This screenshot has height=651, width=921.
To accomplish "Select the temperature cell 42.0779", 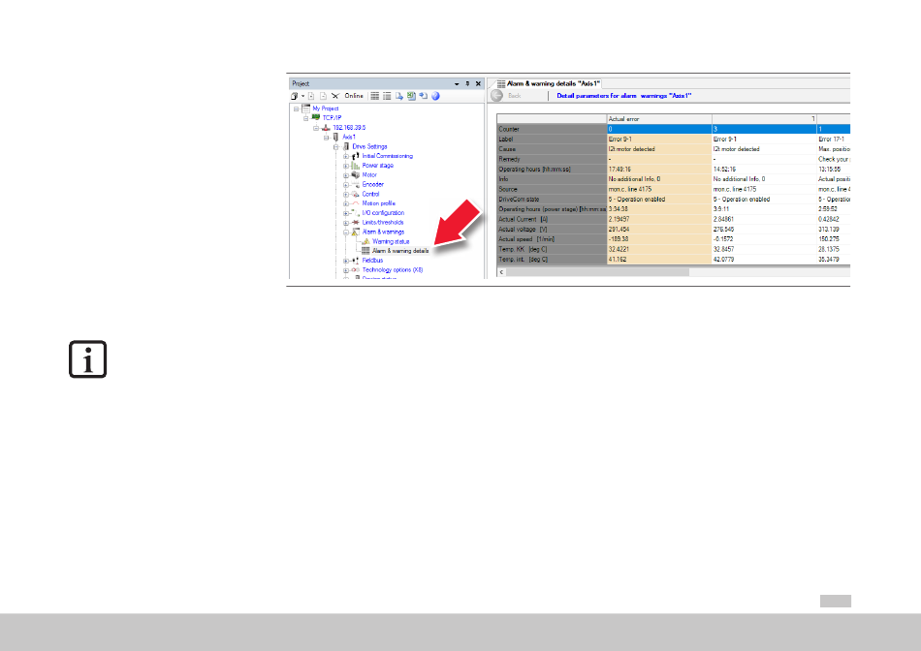I will (x=764, y=259).
